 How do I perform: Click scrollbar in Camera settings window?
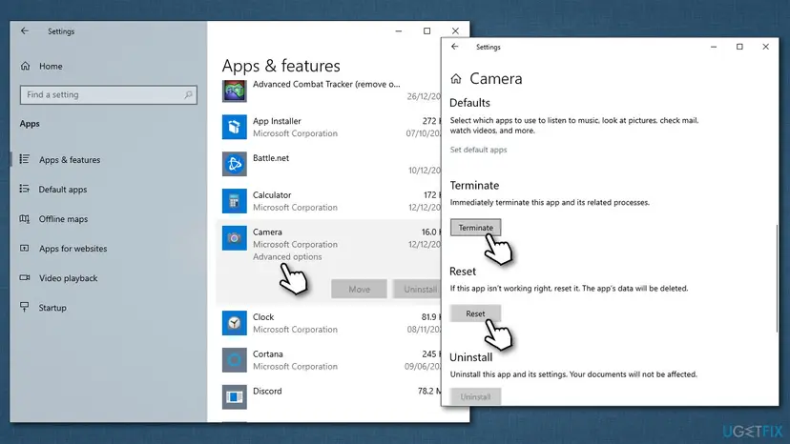pyautogui.click(x=777, y=278)
